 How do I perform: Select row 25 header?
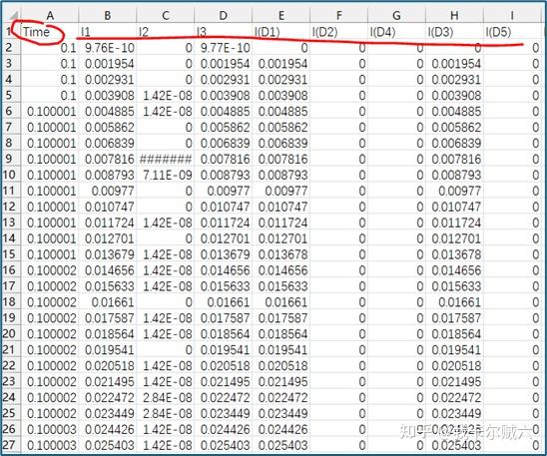click(10, 413)
